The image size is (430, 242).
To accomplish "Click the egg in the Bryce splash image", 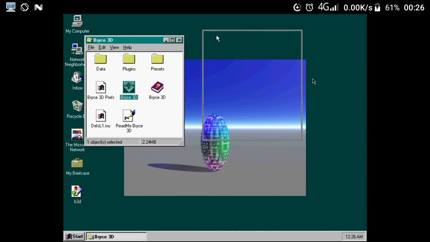I will [x=215, y=142].
